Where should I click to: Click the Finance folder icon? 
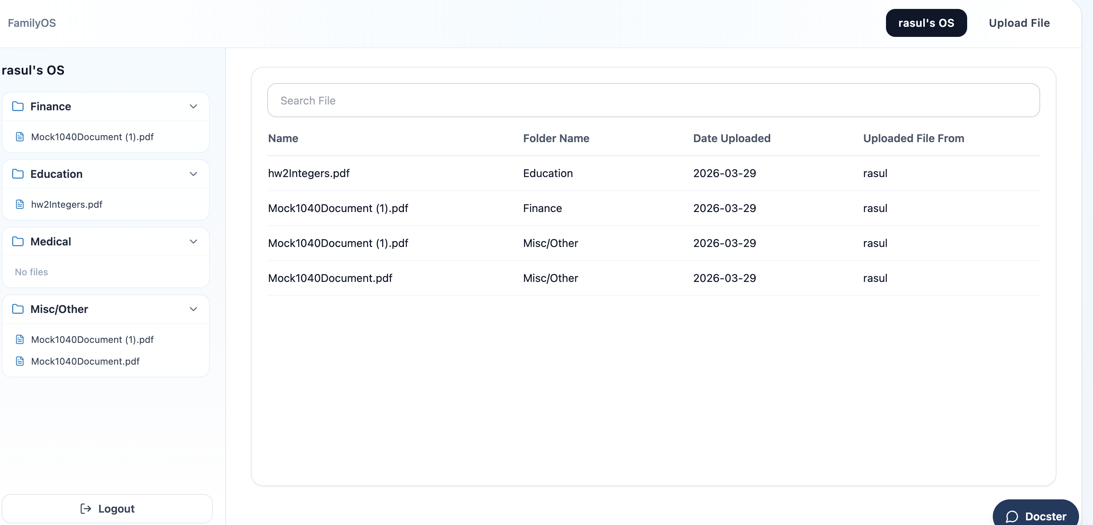18,106
